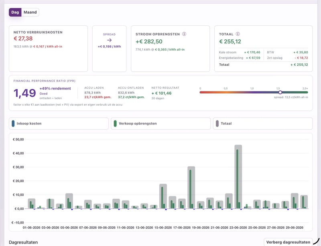Switch to Maand view
This screenshot has height=246, width=321.
[x=30, y=12]
